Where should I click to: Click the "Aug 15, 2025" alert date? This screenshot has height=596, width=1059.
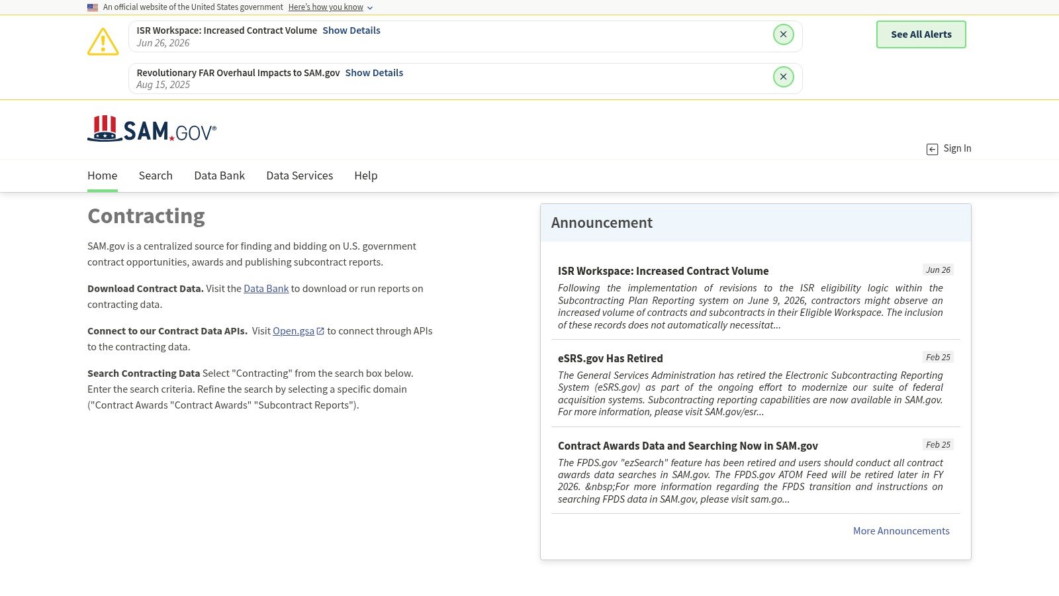tap(163, 85)
